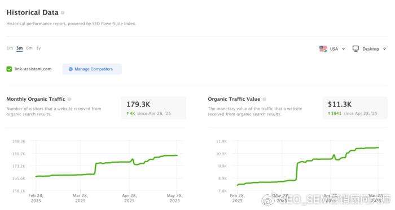Click the 179.3K traffic summary card
The height and width of the screenshot is (210, 395).
click(x=153, y=108)
